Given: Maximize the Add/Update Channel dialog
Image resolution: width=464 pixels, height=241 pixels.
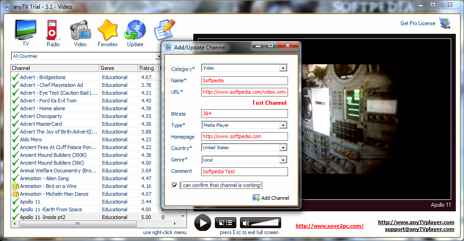Looking at the screenshot, I should (x=271, y=45).
